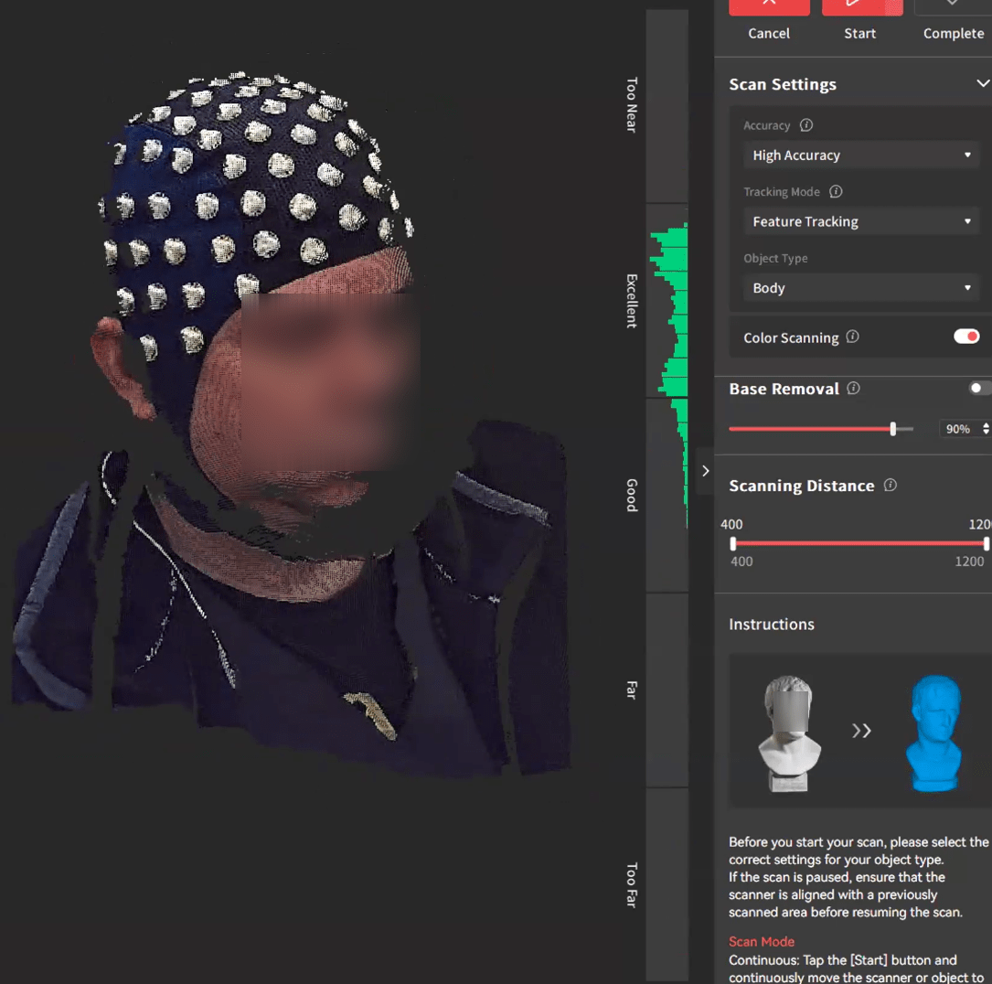Open the Feature Tracking mode dropdown
This screenshot has width=992, height=984.
[860, 221]
